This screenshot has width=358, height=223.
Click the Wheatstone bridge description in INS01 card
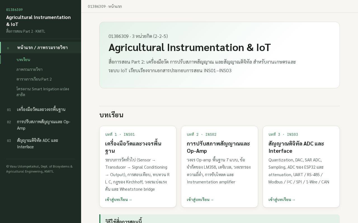pyautogui.click(x=137, y=174)
